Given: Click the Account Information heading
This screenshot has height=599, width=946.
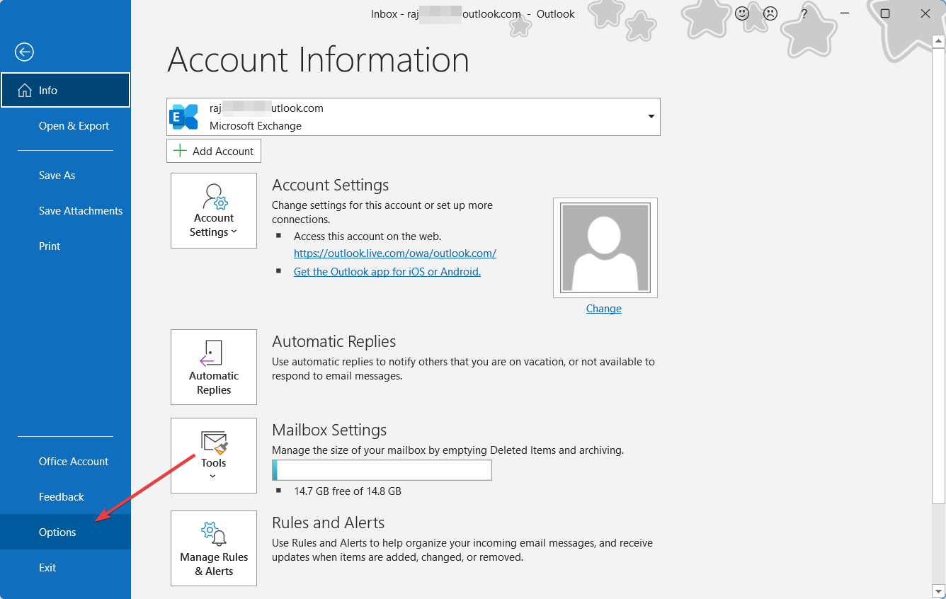Looking at the screenshot, I should (318, 59).
